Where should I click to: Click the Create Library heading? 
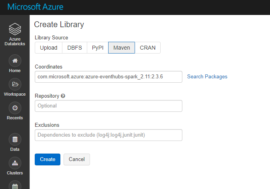coord(59,24)
